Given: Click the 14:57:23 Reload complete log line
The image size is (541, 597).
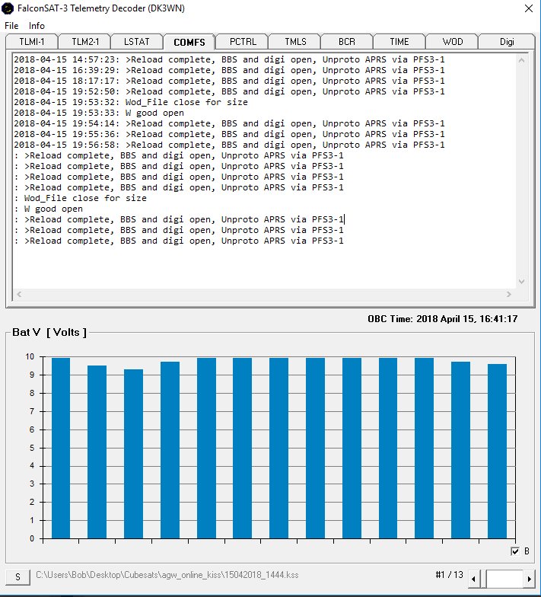Looking at the screenshot, I should click(229, 59).
